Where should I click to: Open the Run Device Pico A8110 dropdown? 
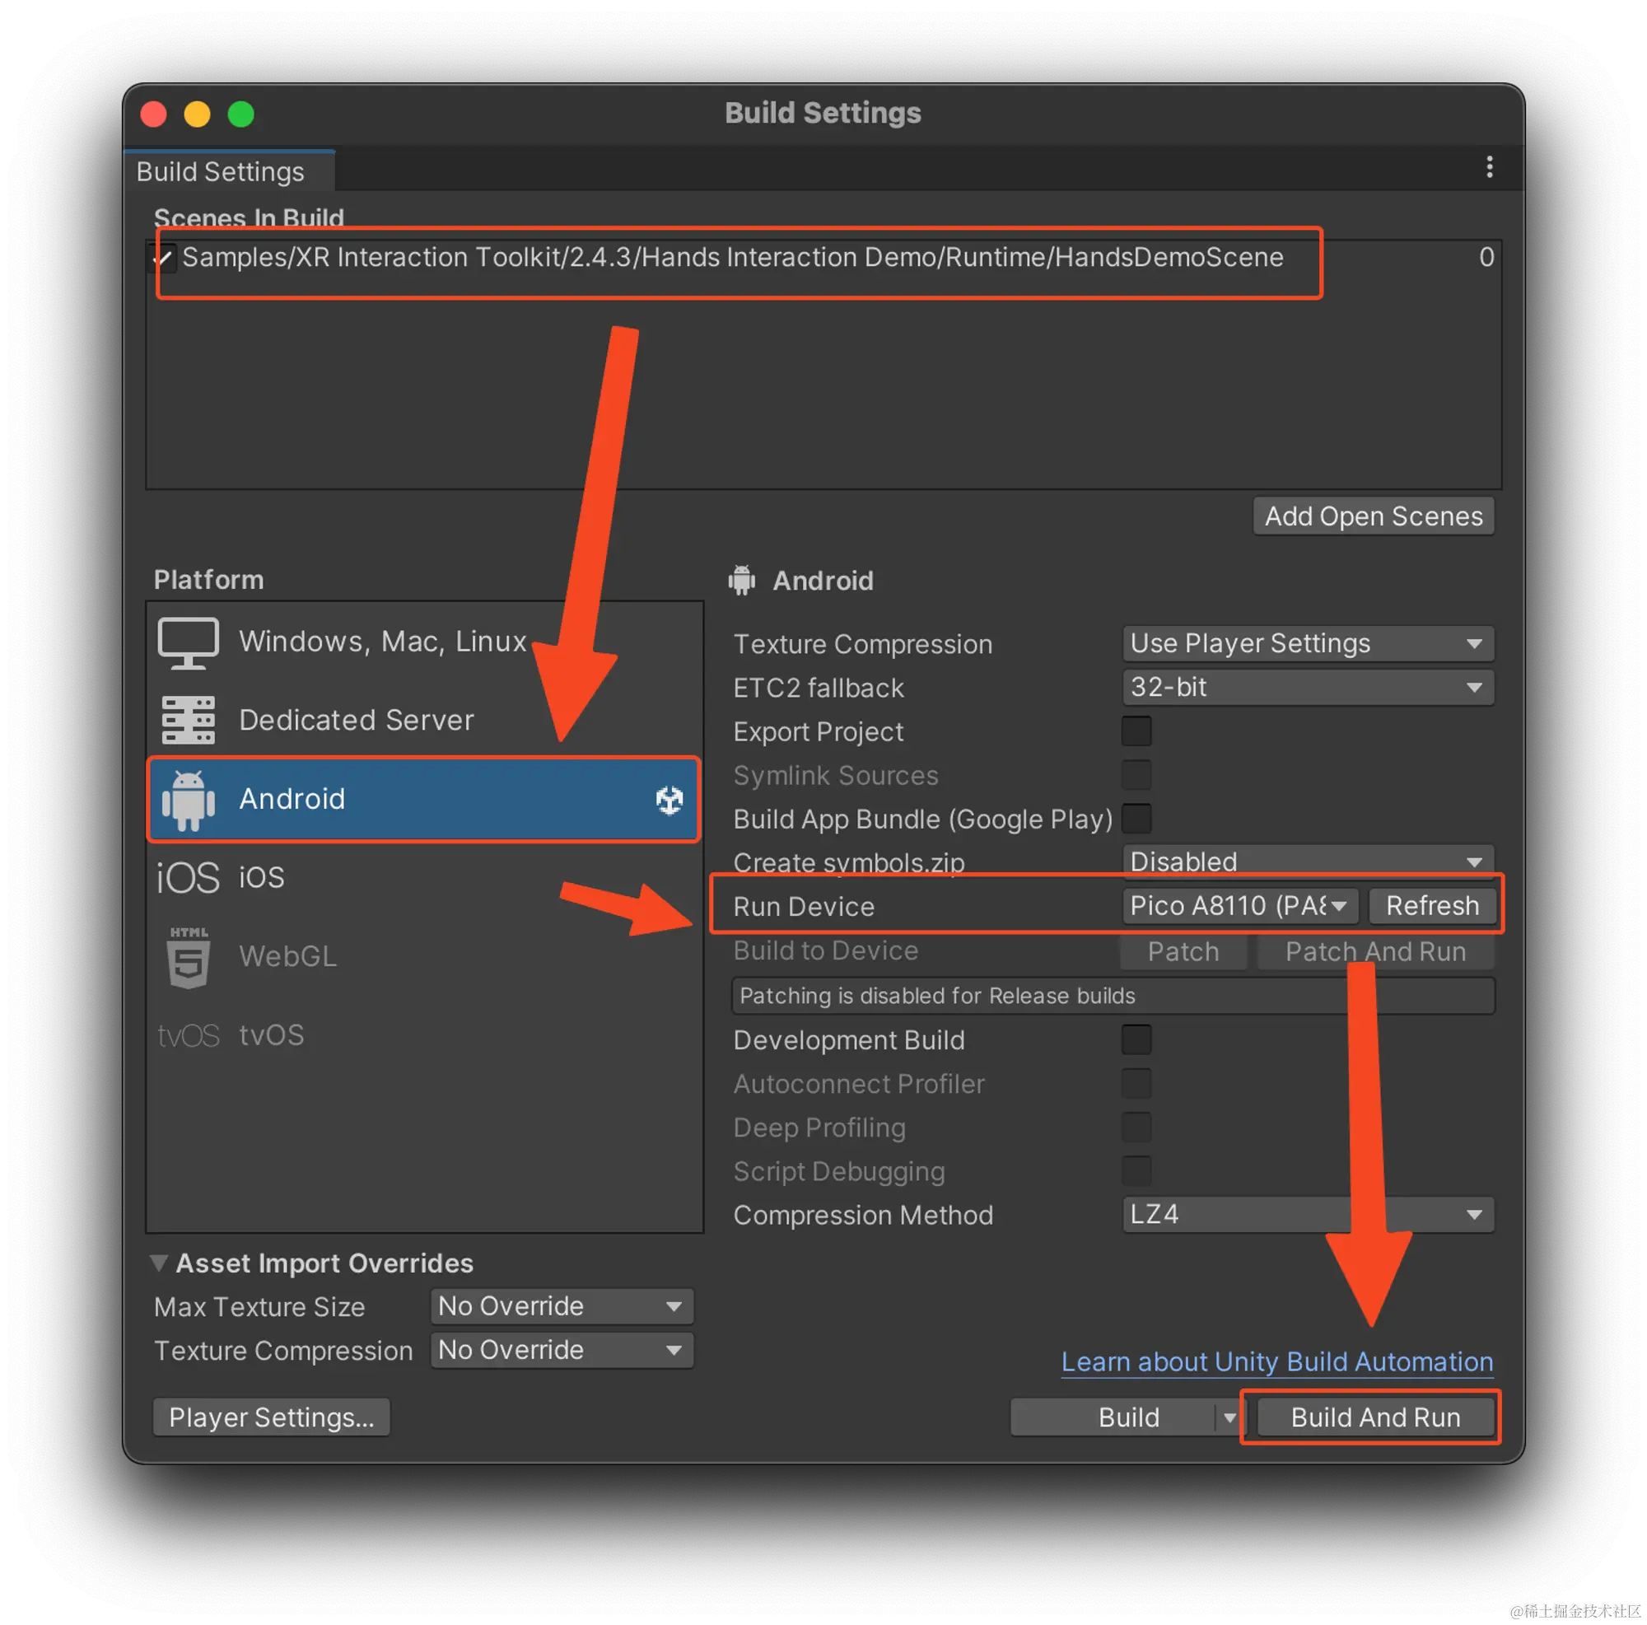pos(1240,905)
